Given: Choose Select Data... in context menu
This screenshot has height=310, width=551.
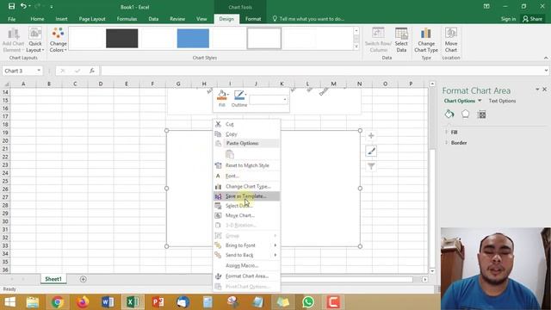Looking at the screenshot, I should (247, 206).
